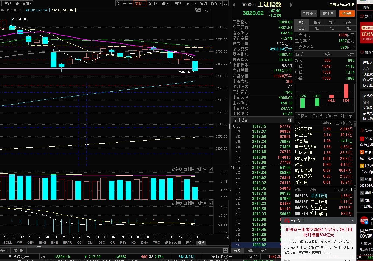Toggle the 筹码 chip distribution view
This screenshot has width=373, height=261.
point(165,4)
